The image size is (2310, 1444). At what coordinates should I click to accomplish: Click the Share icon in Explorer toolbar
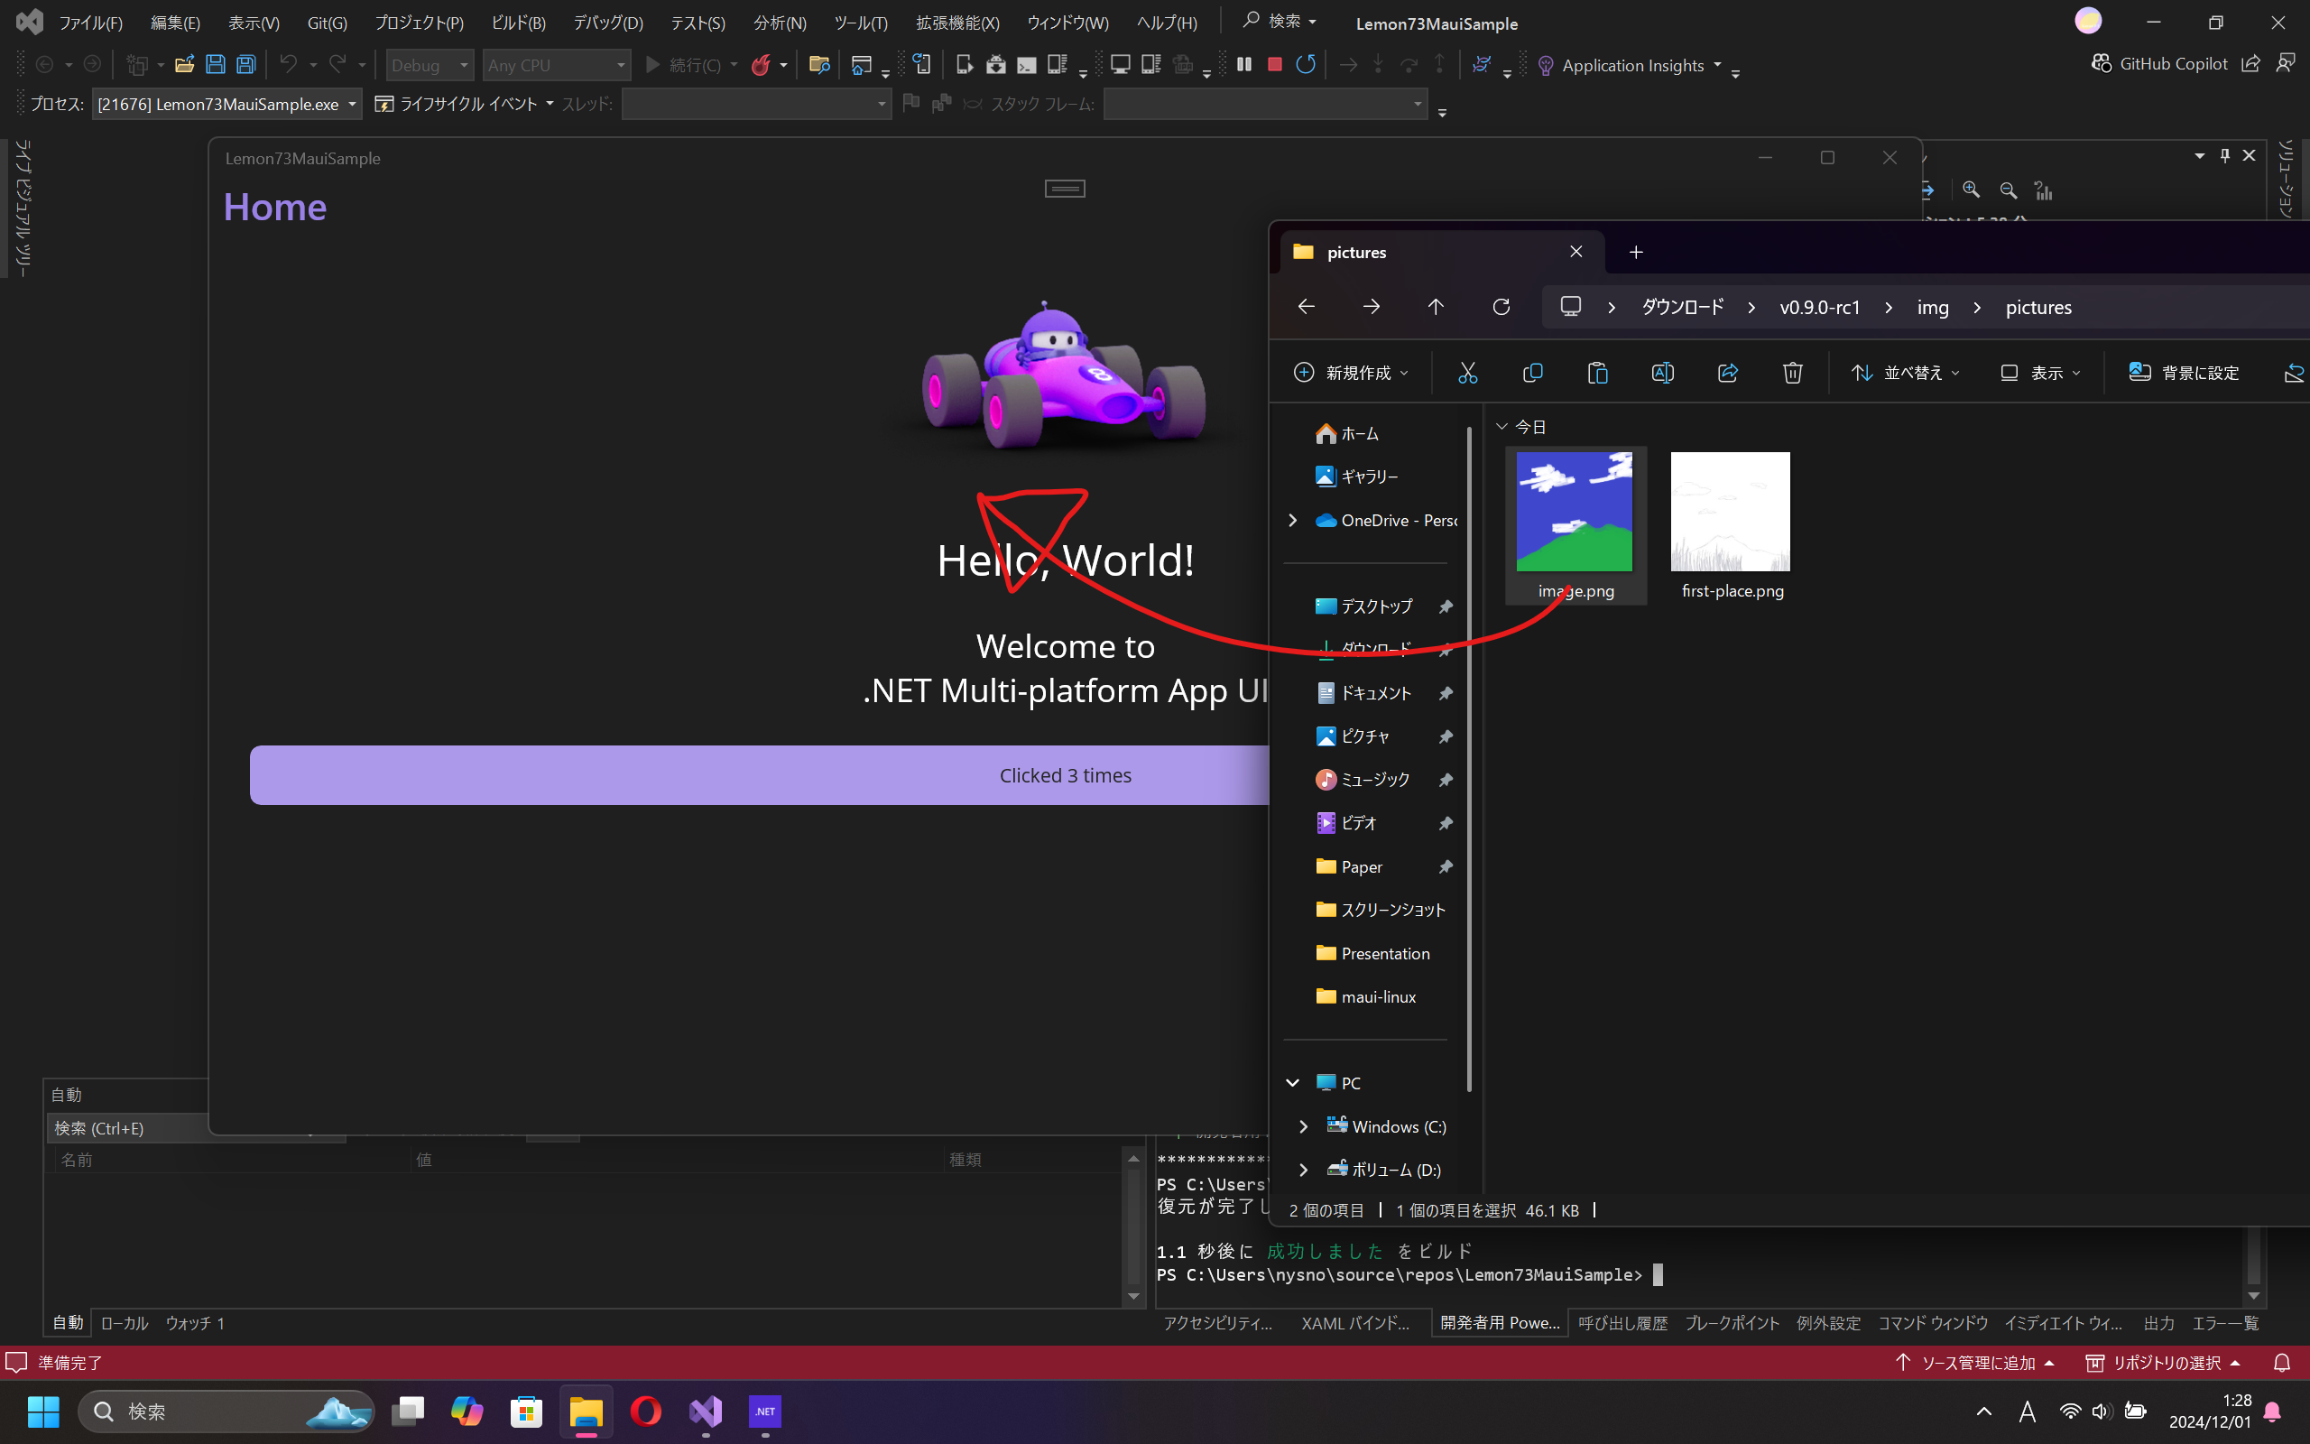pos(1727,373)
